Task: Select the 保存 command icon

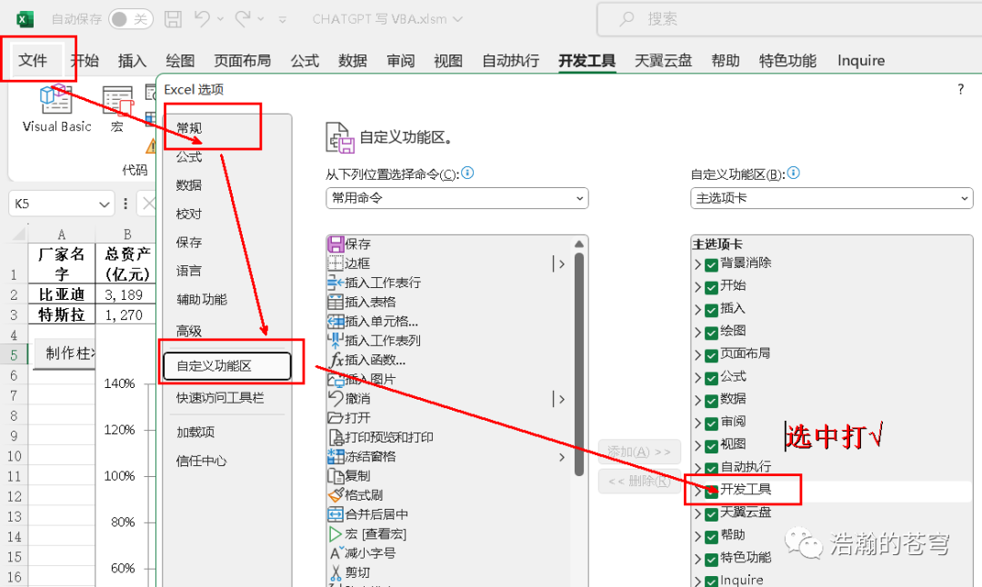Action: tap(336, 244)
